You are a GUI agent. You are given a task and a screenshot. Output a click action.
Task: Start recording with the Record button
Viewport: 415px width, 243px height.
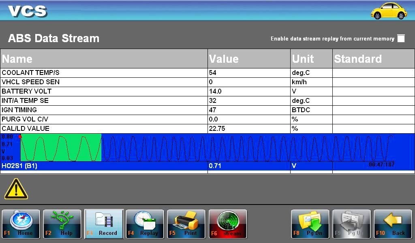click(104, 224)
